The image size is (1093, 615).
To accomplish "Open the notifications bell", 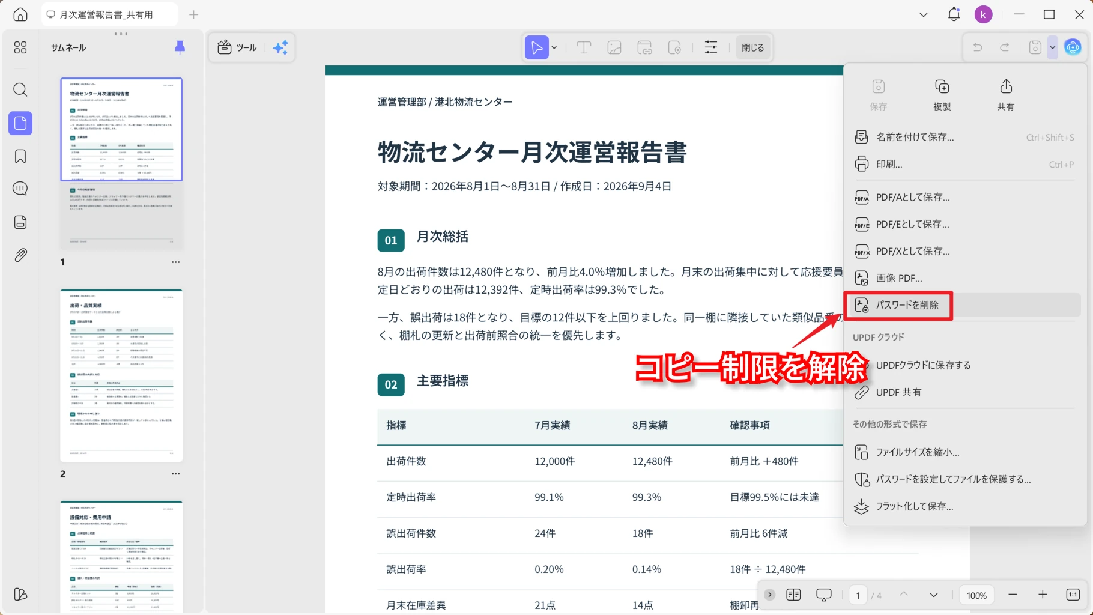I will click(954, 14).
